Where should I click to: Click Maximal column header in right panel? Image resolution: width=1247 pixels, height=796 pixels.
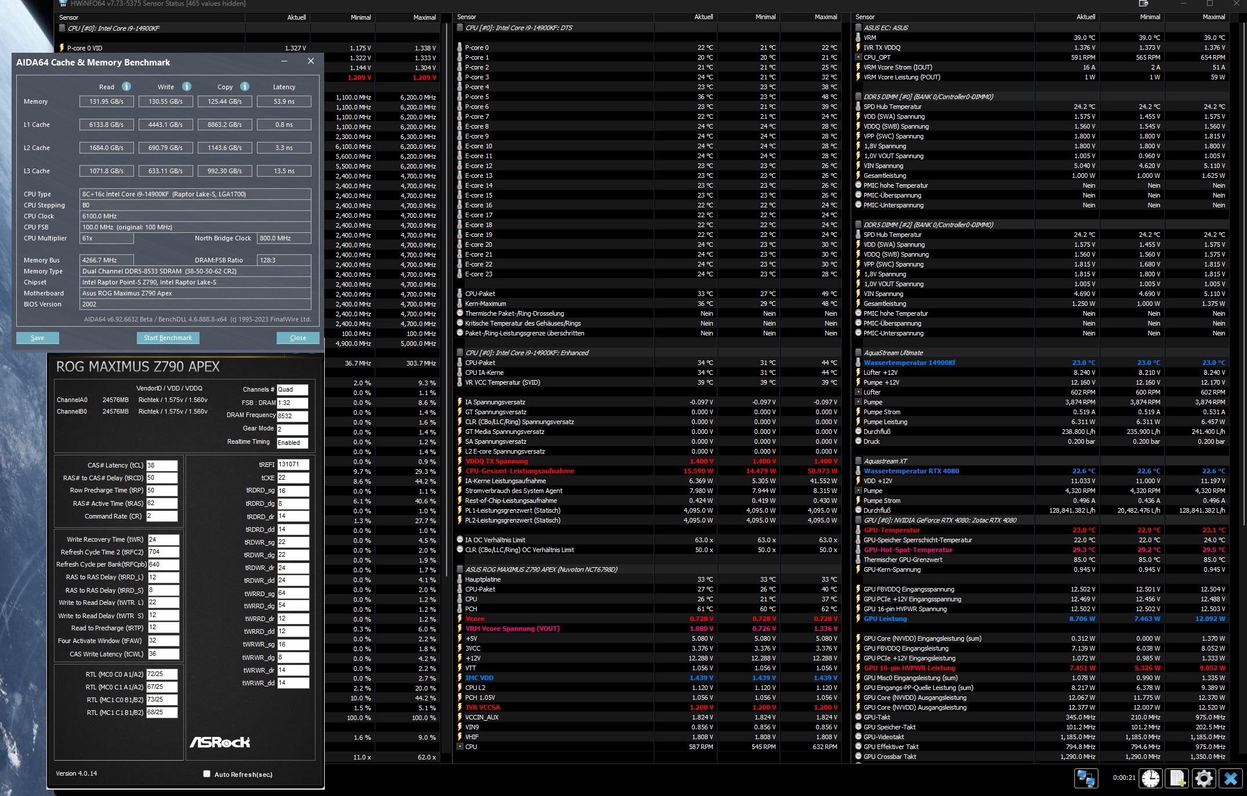coord(1197,17)
